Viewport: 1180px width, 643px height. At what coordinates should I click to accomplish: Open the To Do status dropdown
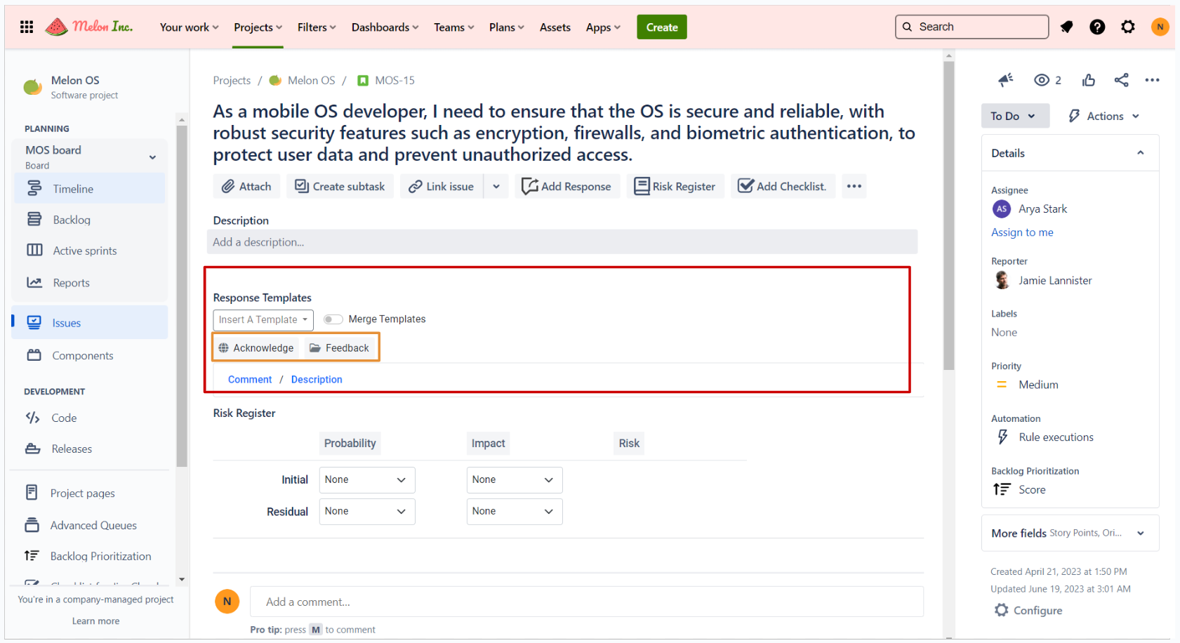click(x=1014, y=117)
